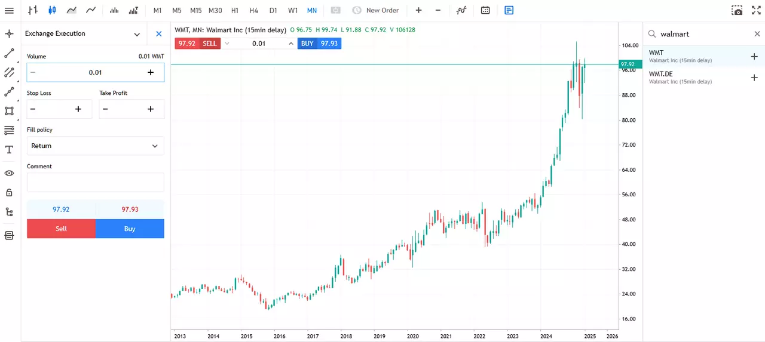Viewport: 765px width, 342px height.
Task: Select W1 timeframe
Action: 293,10
